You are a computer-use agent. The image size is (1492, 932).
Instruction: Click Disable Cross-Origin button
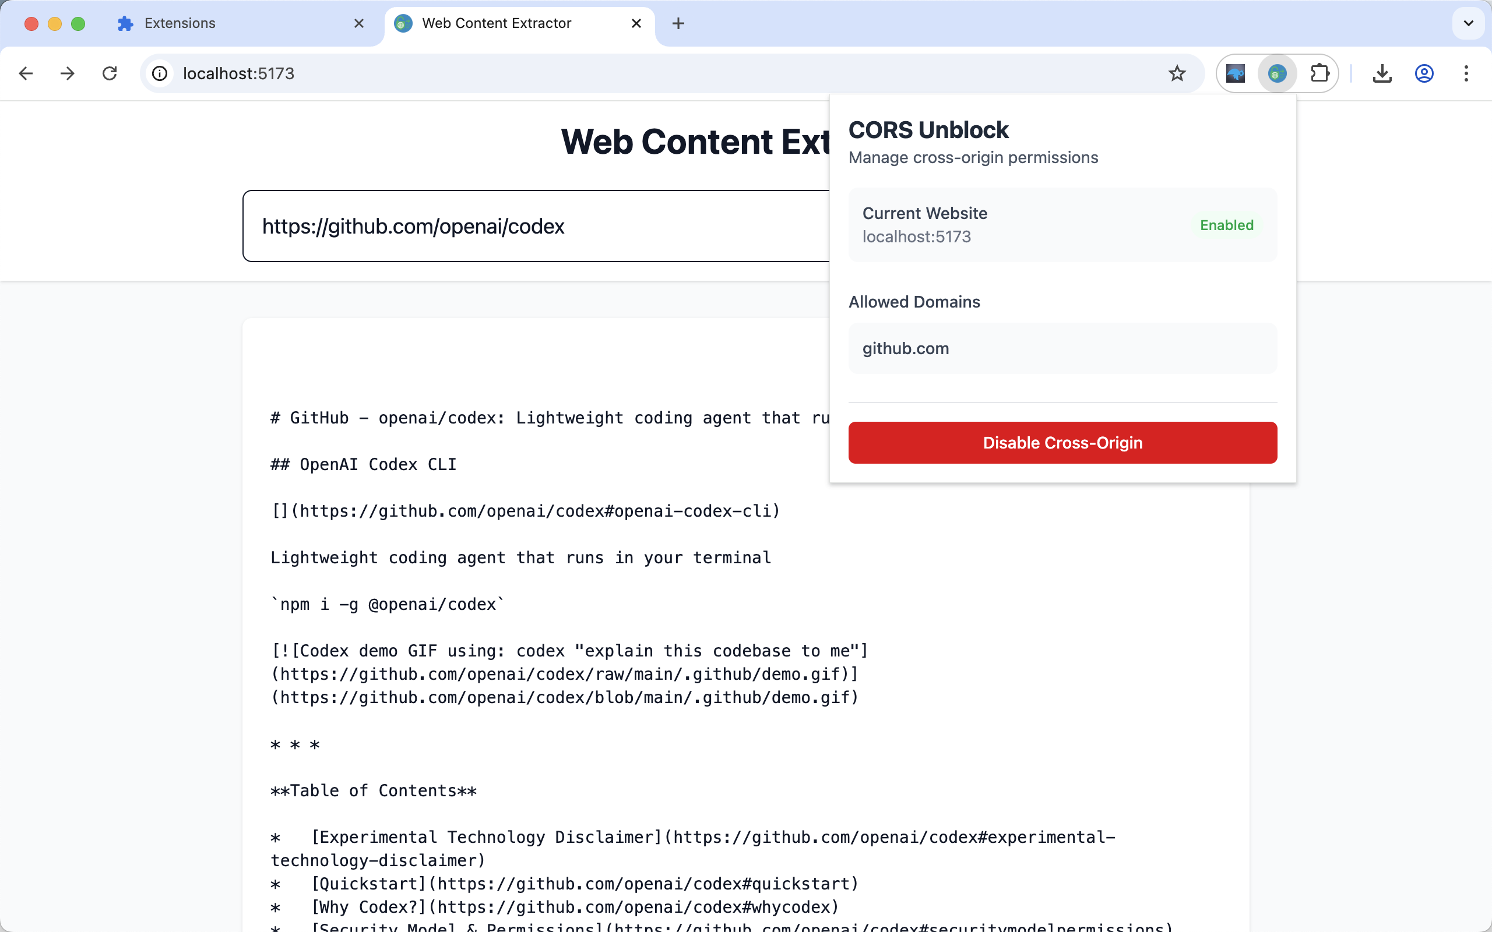tap(1062, 443)
